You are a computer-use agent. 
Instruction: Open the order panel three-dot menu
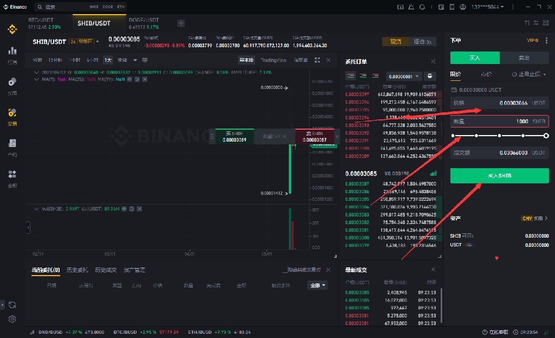click(x=546, y=40)
